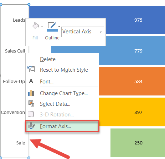
Task: Click the Outline label text
Action: tap(52, 38)
